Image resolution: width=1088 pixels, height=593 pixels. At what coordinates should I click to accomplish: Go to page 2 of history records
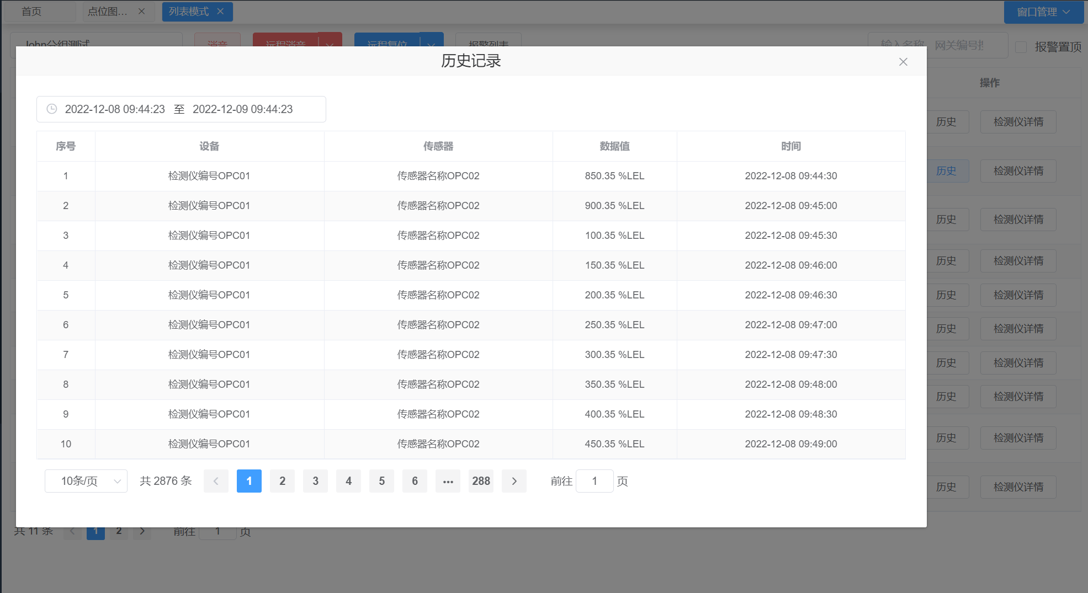coord(282,481)
